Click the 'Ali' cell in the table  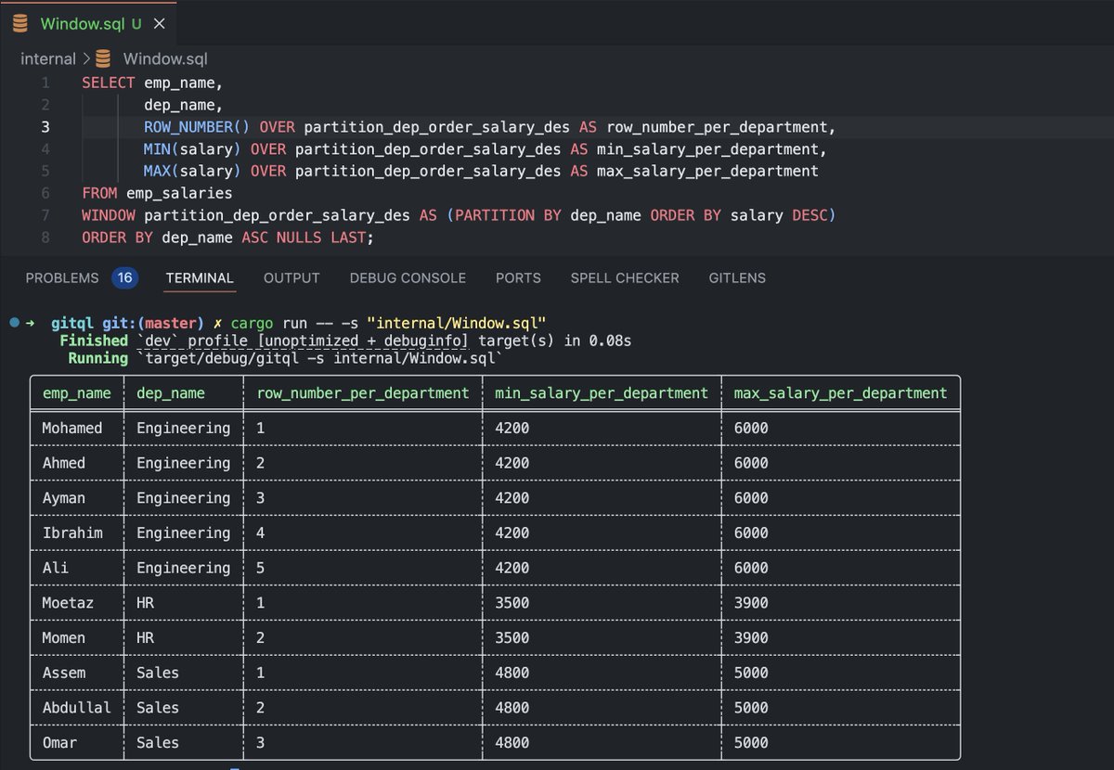(56, 568)
